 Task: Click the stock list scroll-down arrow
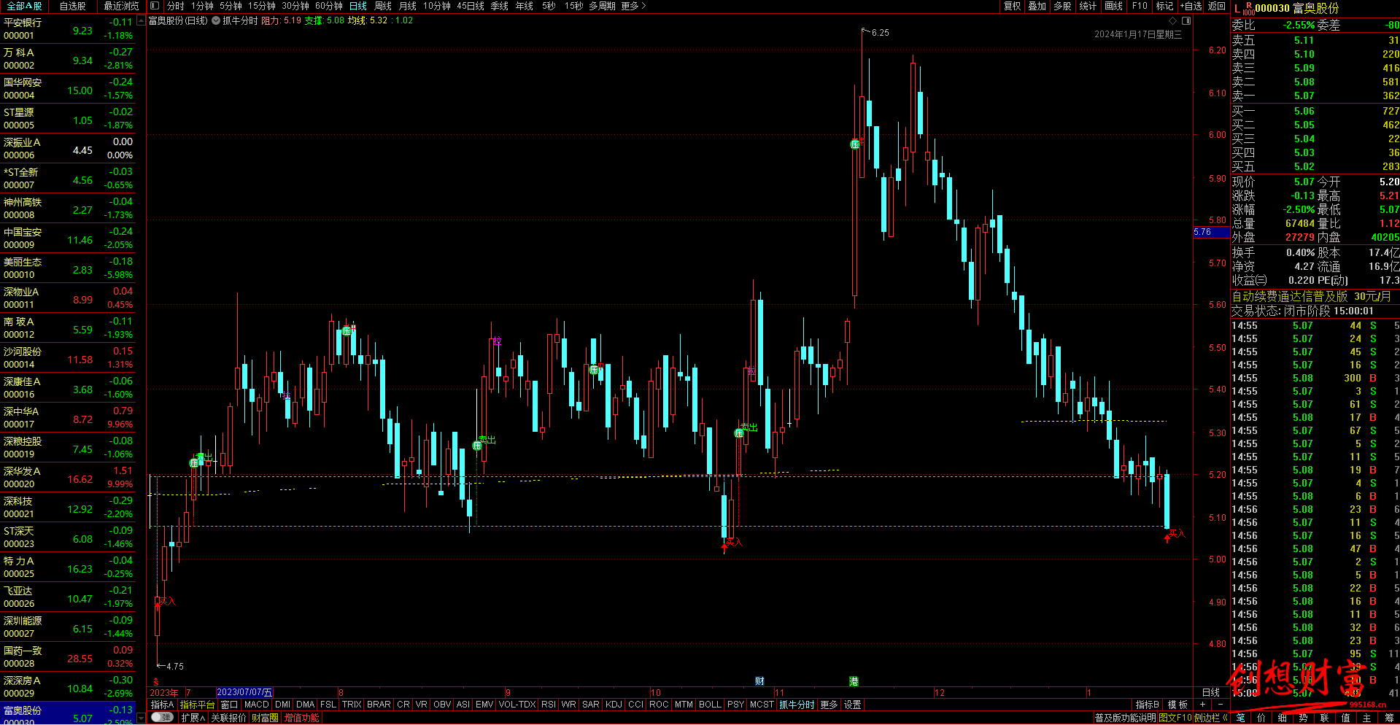click(141, 718)
